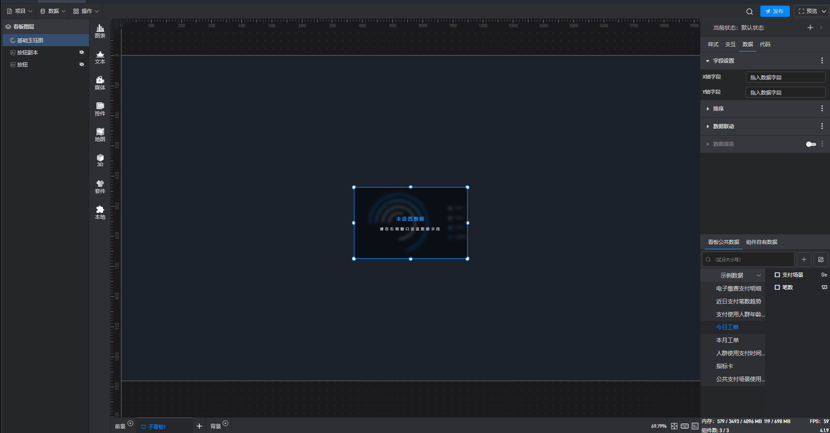Viewport: 830px width, 433px height.
Task: Click the plus icon to add a sub-board
Action: pyautogui.click(x=199, y=426)
